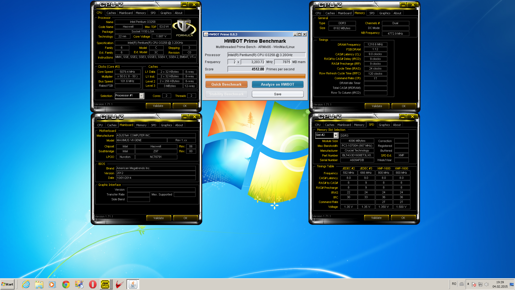Click the show desktop icon at tray end
Image resolution: width=515 pixels, height=290 pixels.
[512, 284]
